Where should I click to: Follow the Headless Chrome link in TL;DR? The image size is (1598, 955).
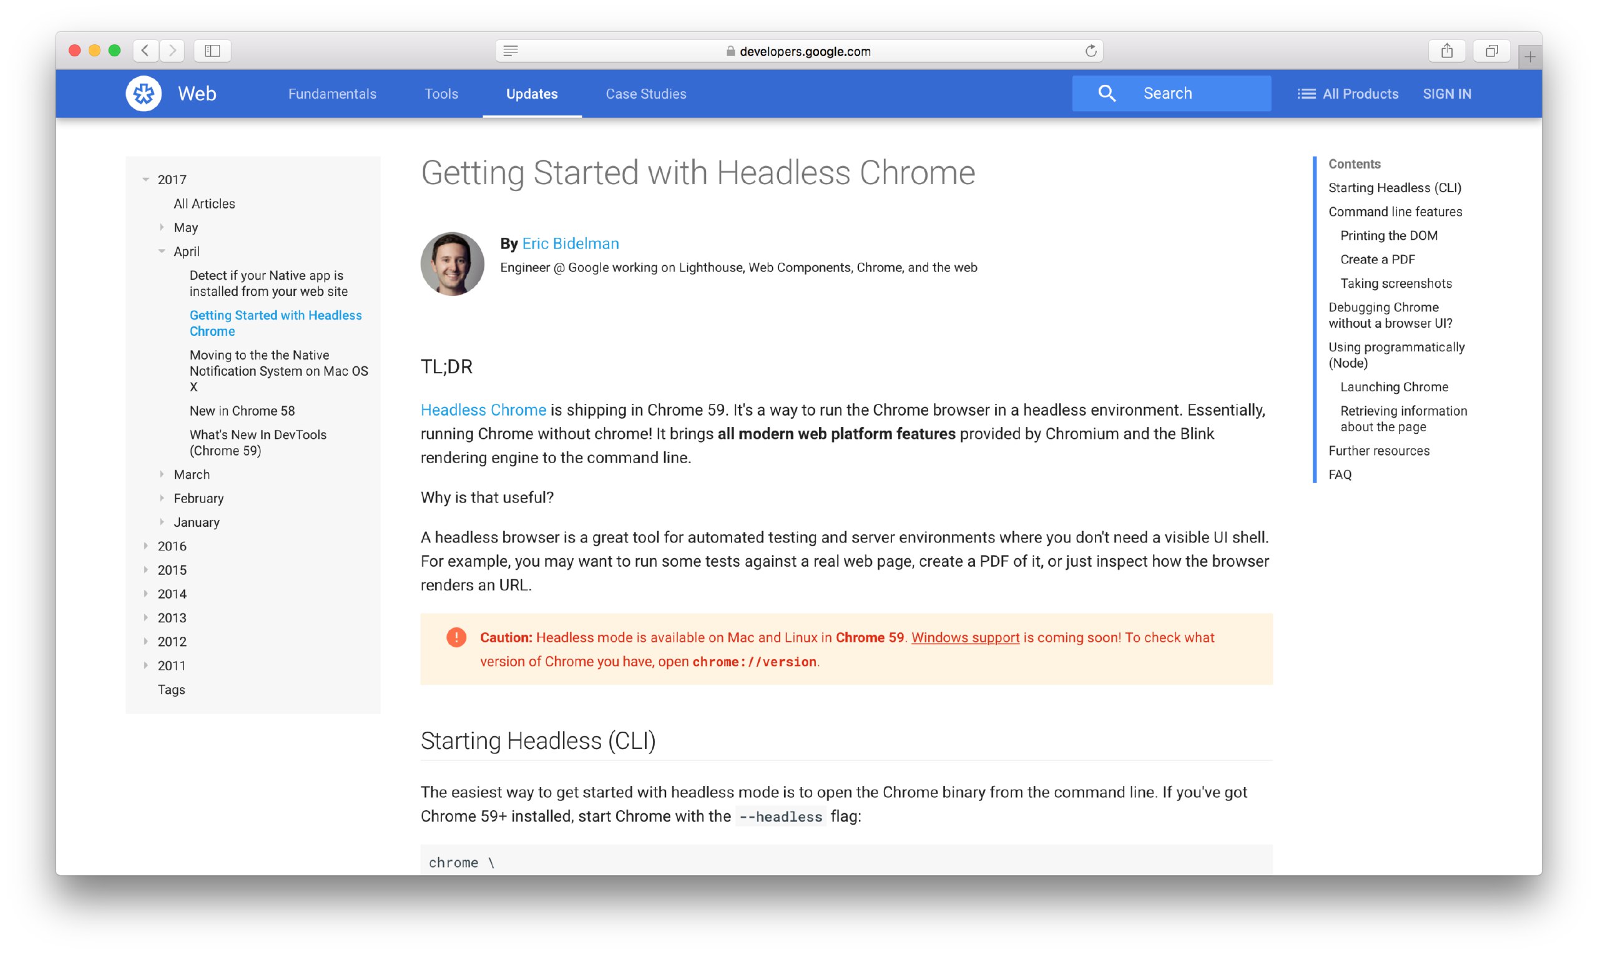(x=483, y=410)
